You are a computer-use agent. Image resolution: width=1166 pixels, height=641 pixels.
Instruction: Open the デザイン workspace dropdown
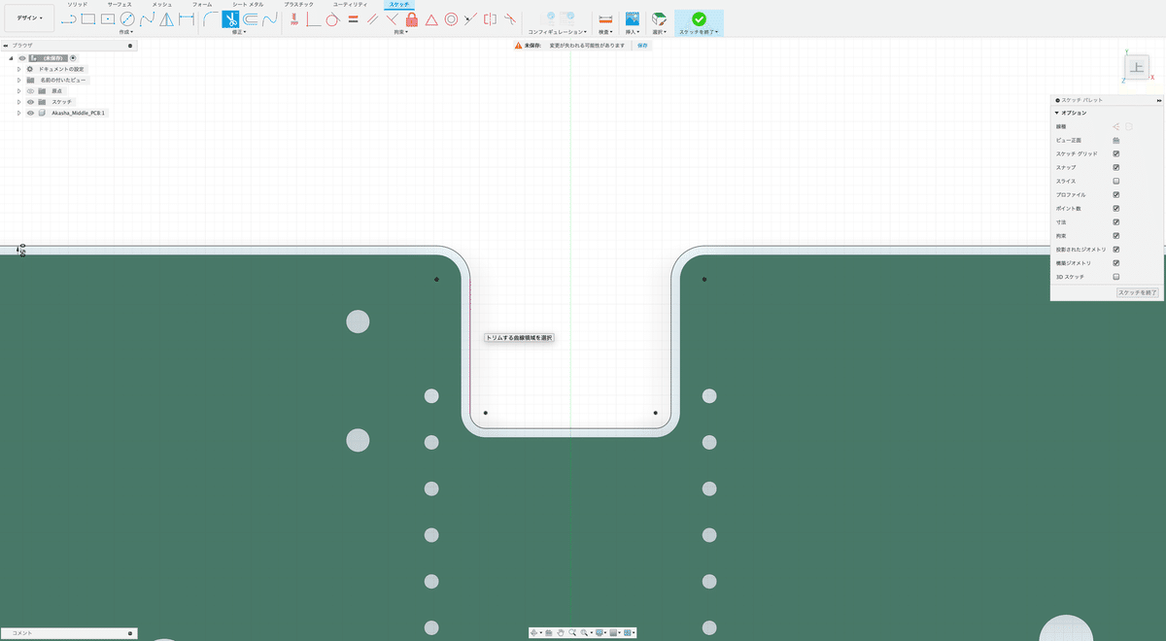[x=29, y=18]
